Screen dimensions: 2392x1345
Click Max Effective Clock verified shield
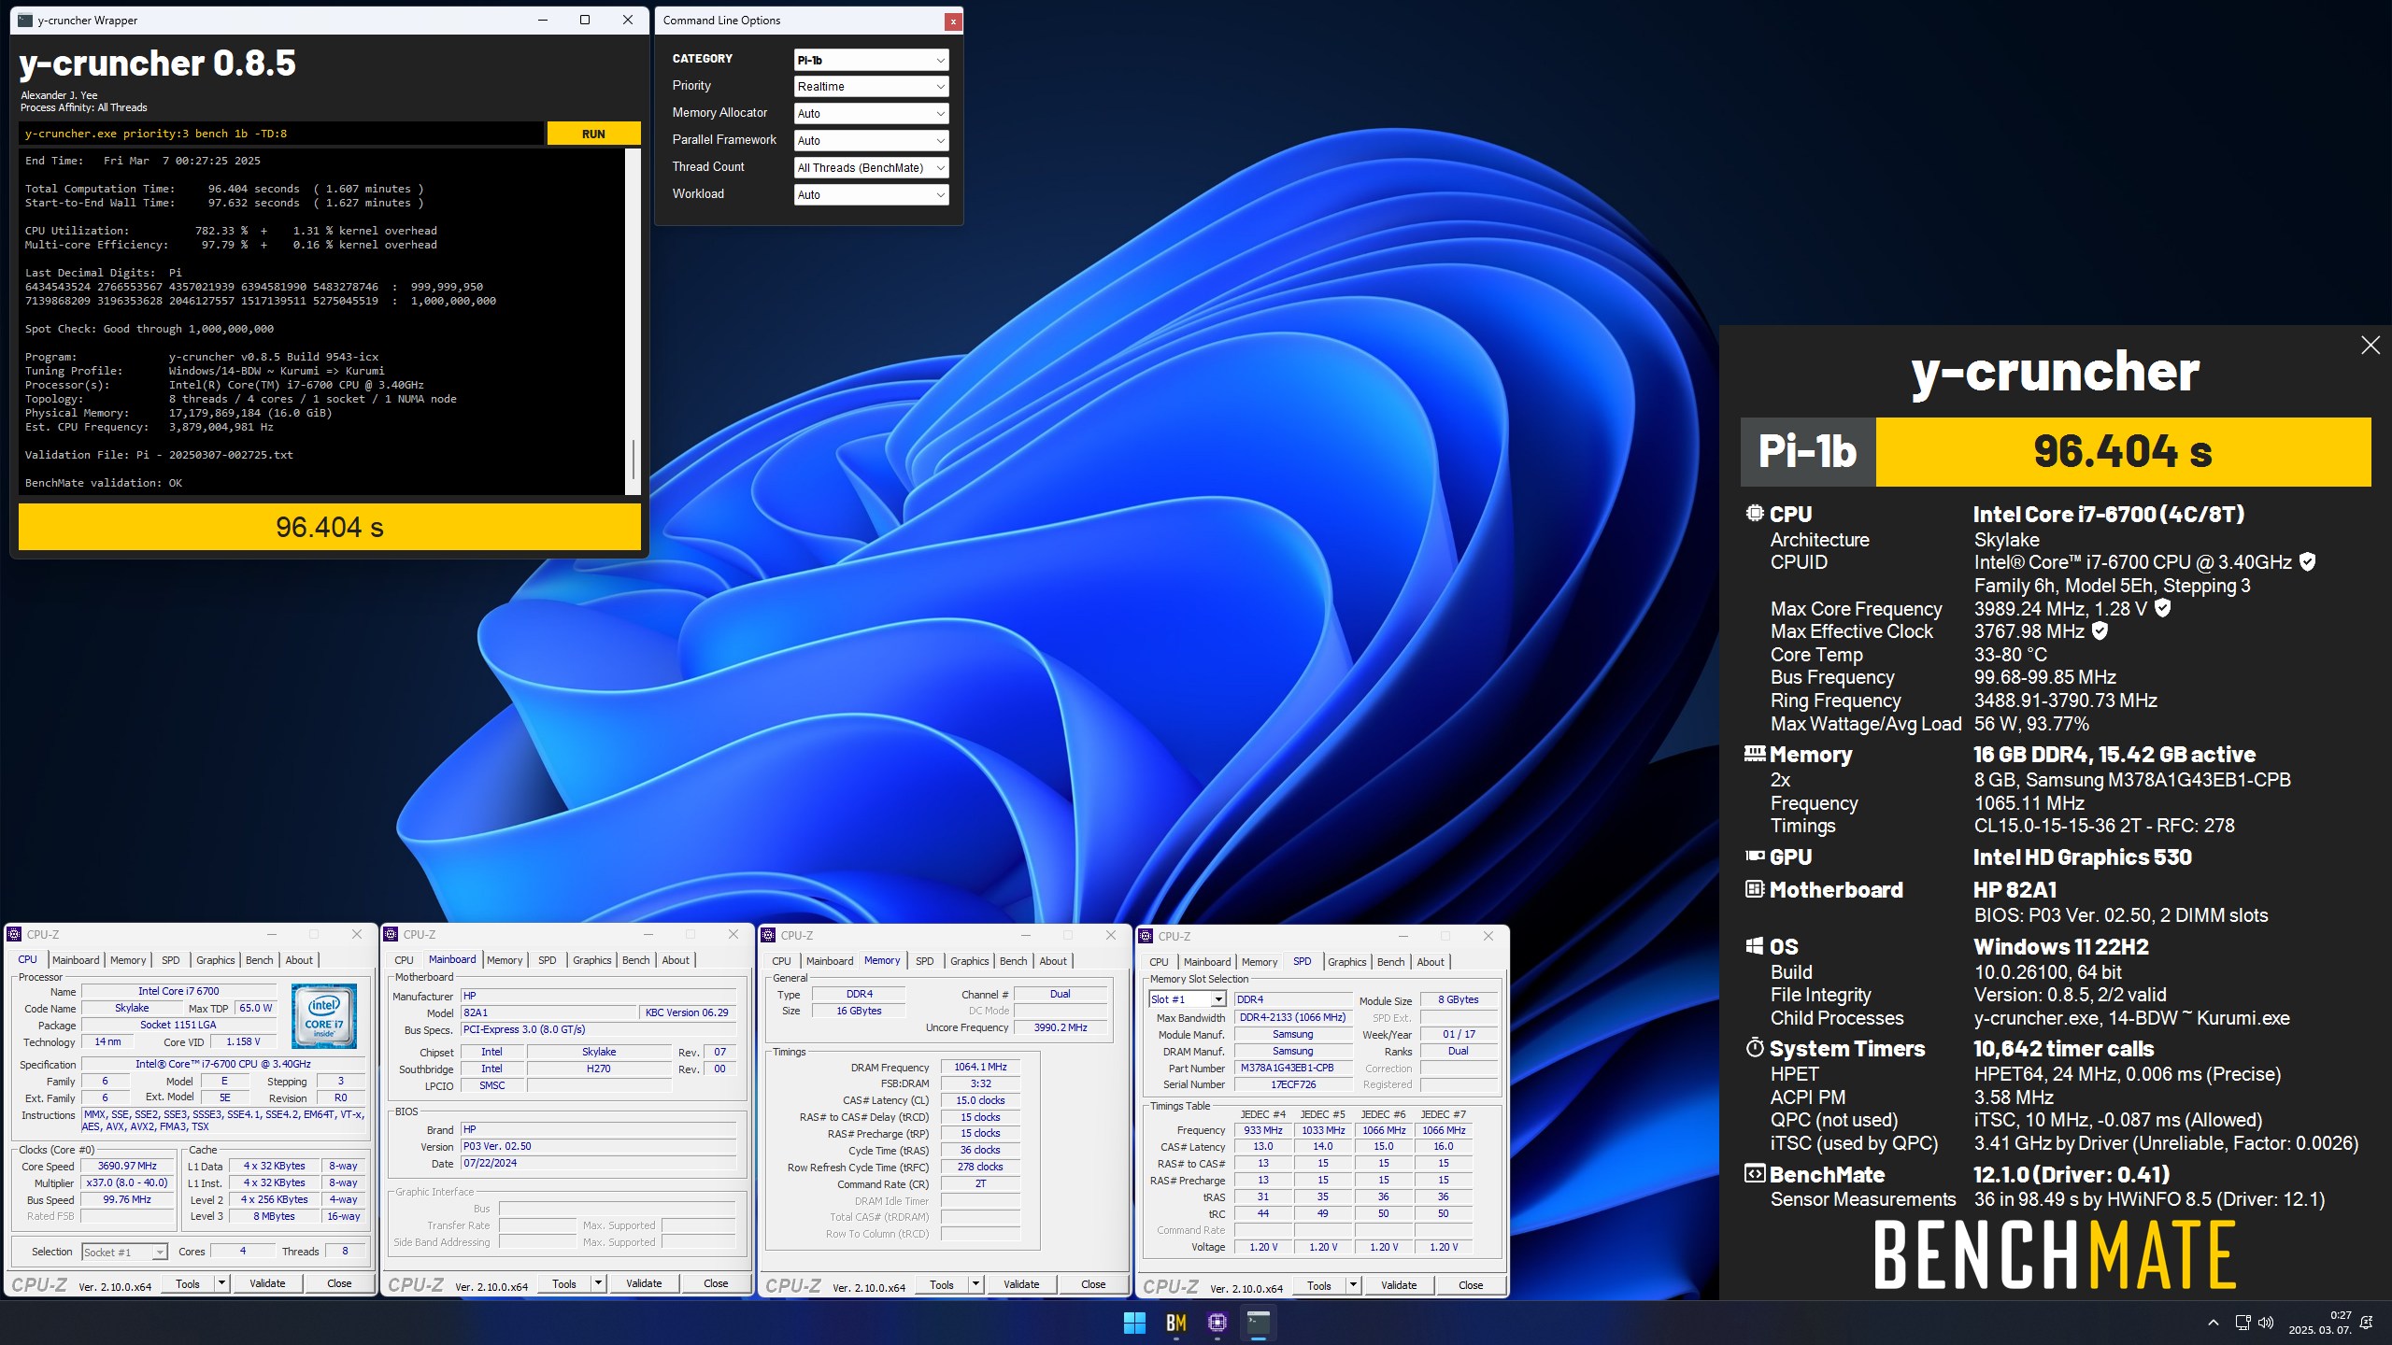2100,631
